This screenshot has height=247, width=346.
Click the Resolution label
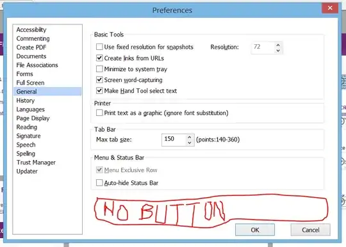[224, 47]
